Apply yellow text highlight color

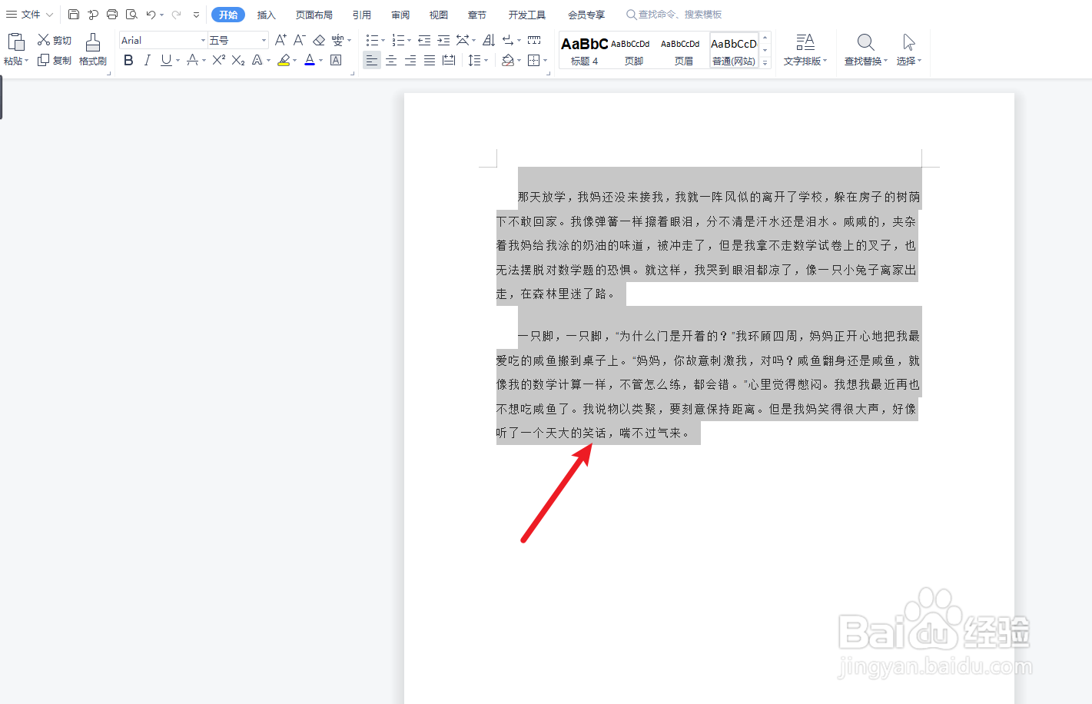click(x=284, y=61)
